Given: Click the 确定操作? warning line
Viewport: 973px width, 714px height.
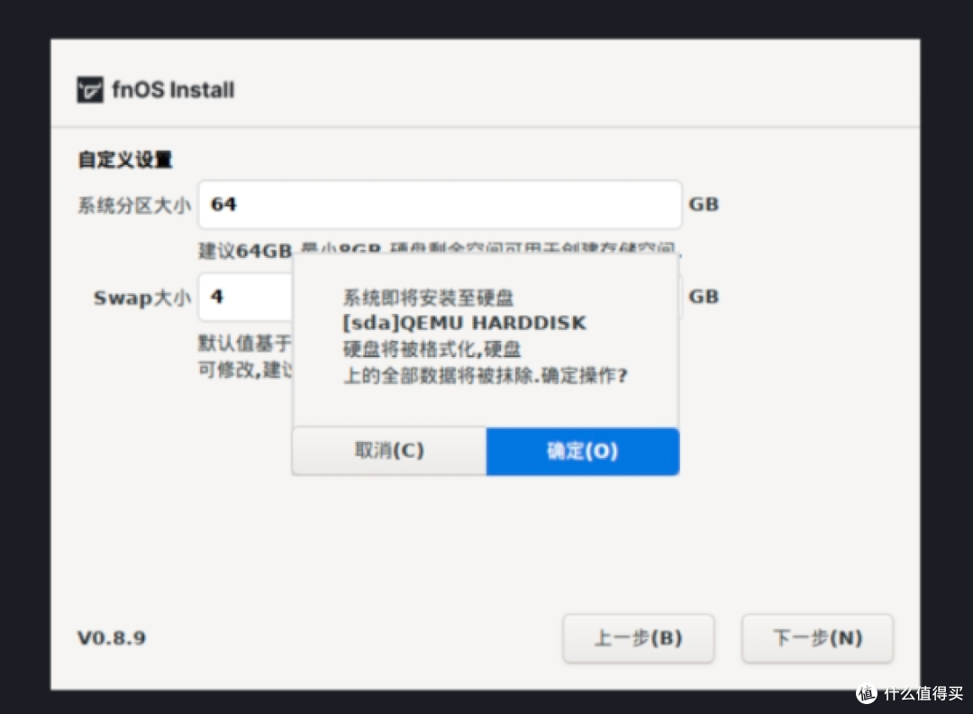Looking at the screenshot, I should coord(486,376).
